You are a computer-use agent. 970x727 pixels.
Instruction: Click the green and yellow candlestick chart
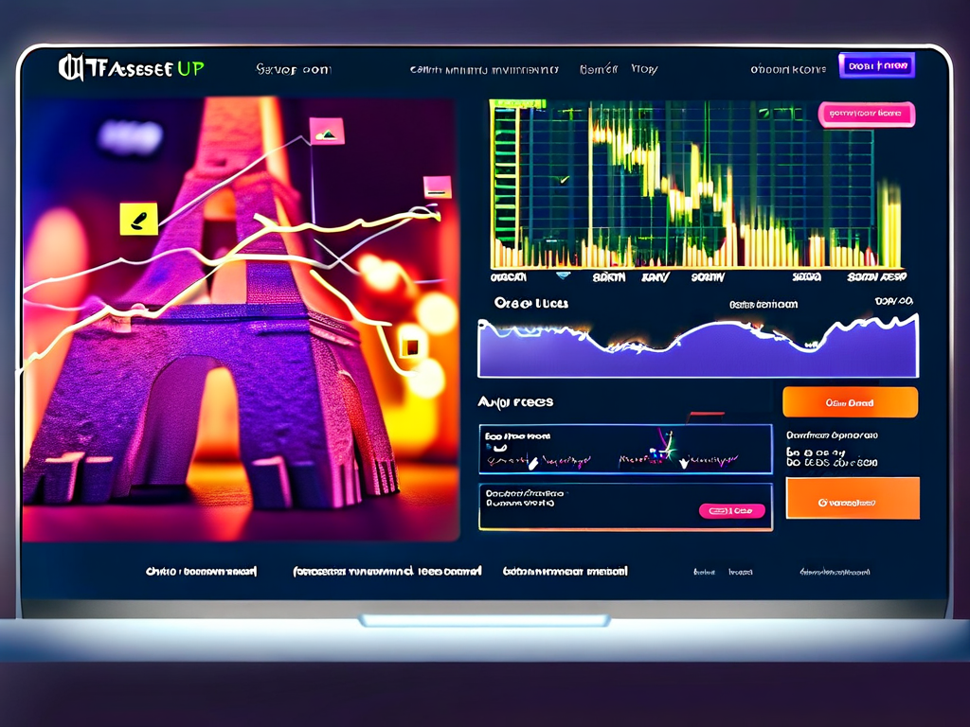coord(696,185)
